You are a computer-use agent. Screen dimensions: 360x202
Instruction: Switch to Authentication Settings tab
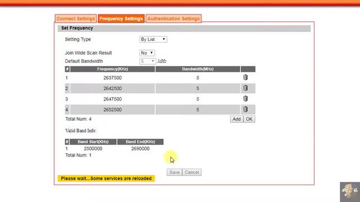174,19
